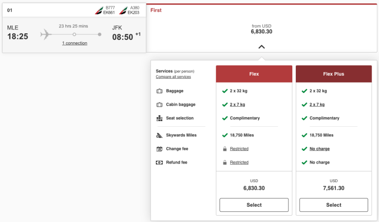Viewport: 379px width, 222px height.
Task: Select the Flex fare for 6,830.30
Action: coord(254,205)
